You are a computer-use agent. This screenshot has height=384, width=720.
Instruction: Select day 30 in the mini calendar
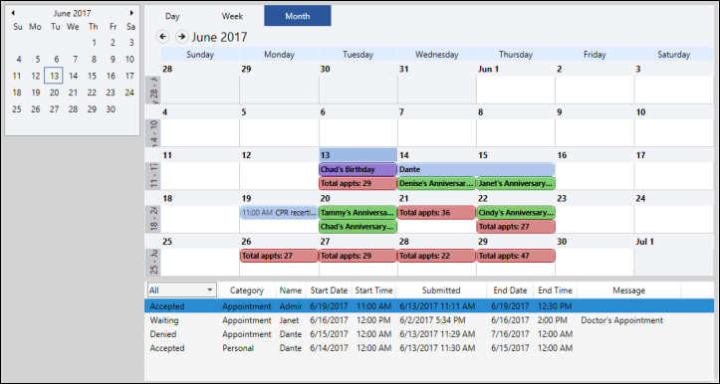pyautogui.click(x=111, y=109)
